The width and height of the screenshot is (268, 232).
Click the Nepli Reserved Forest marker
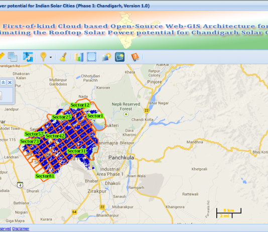pyautogui.click(x=126, y=114)
